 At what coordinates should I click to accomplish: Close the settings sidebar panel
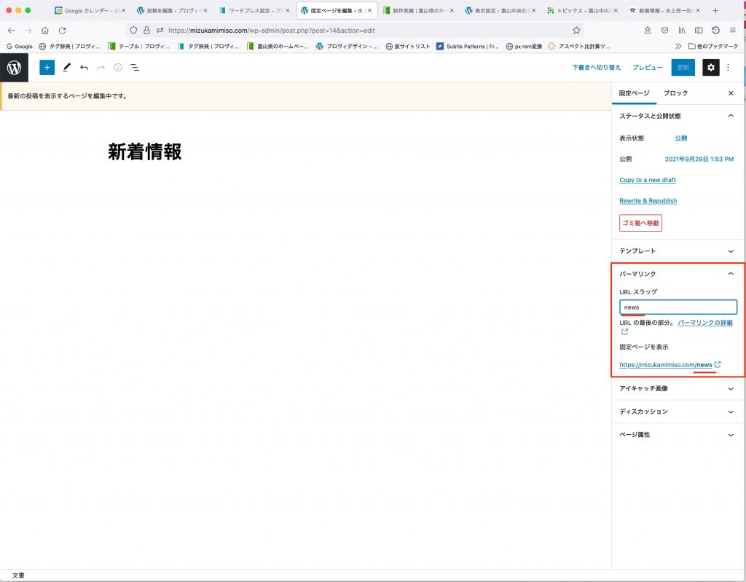[731, 93]
